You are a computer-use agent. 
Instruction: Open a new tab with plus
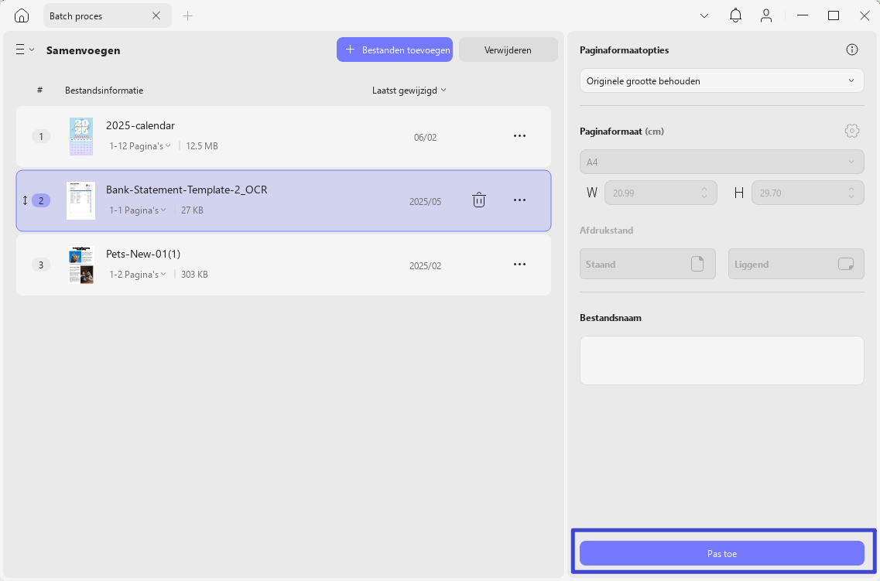coord(187,15)
